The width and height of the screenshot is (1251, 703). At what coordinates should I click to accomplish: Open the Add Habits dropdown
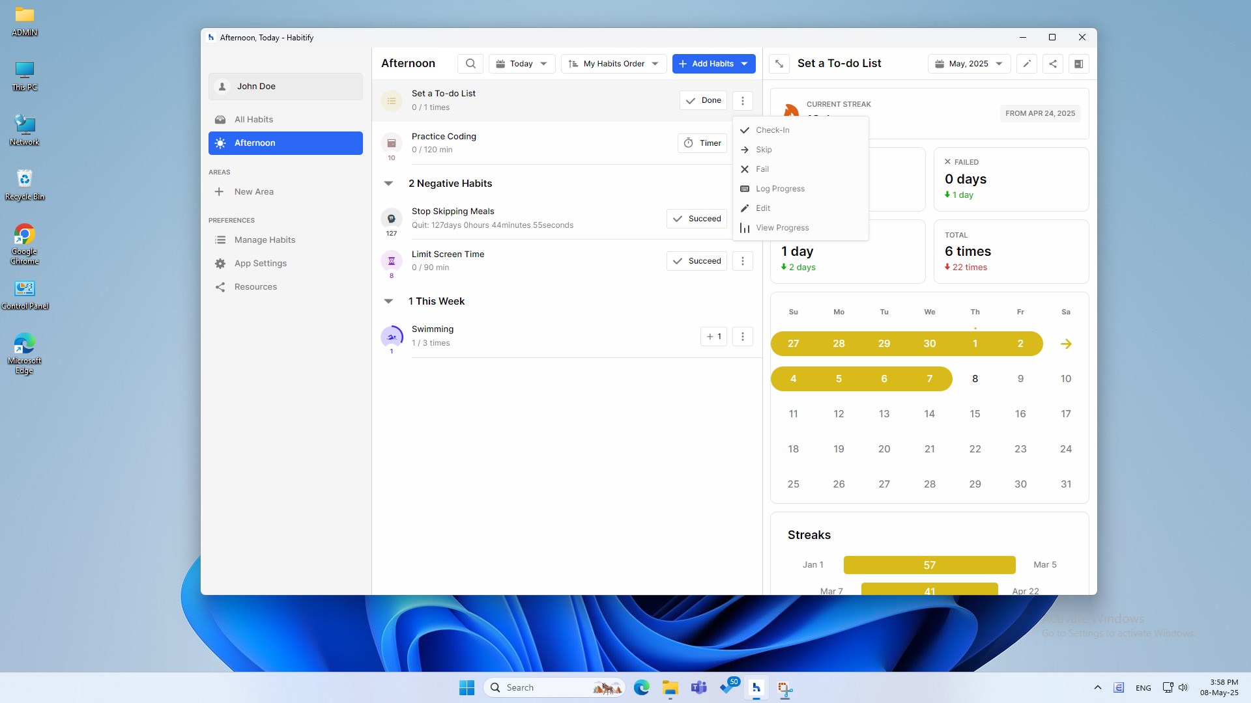[x=713, y=64]
